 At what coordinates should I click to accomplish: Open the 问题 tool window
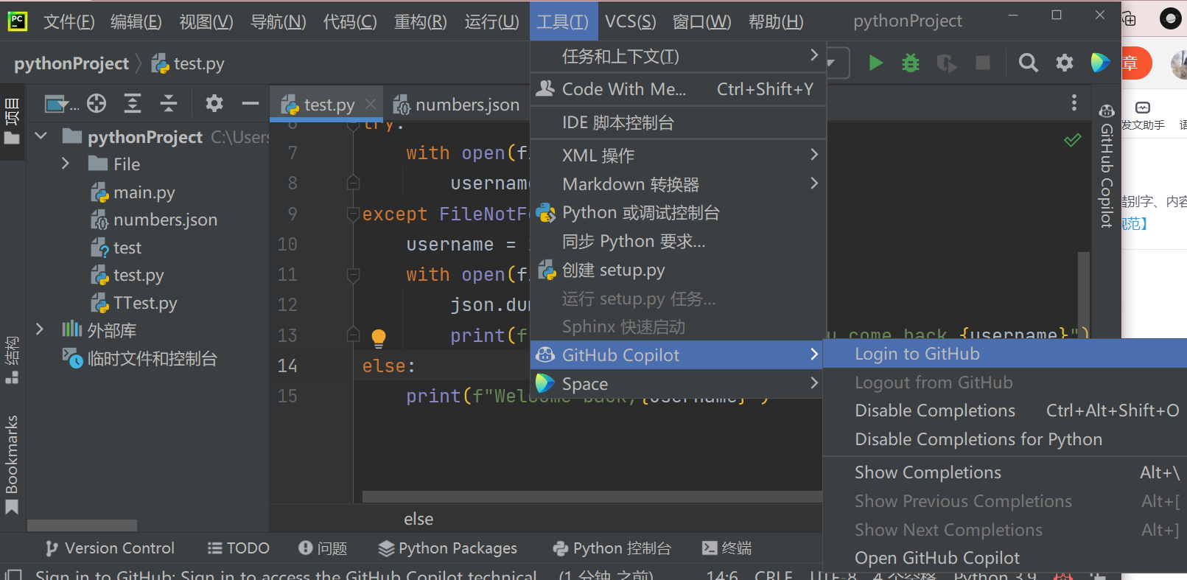coord(323,548)
